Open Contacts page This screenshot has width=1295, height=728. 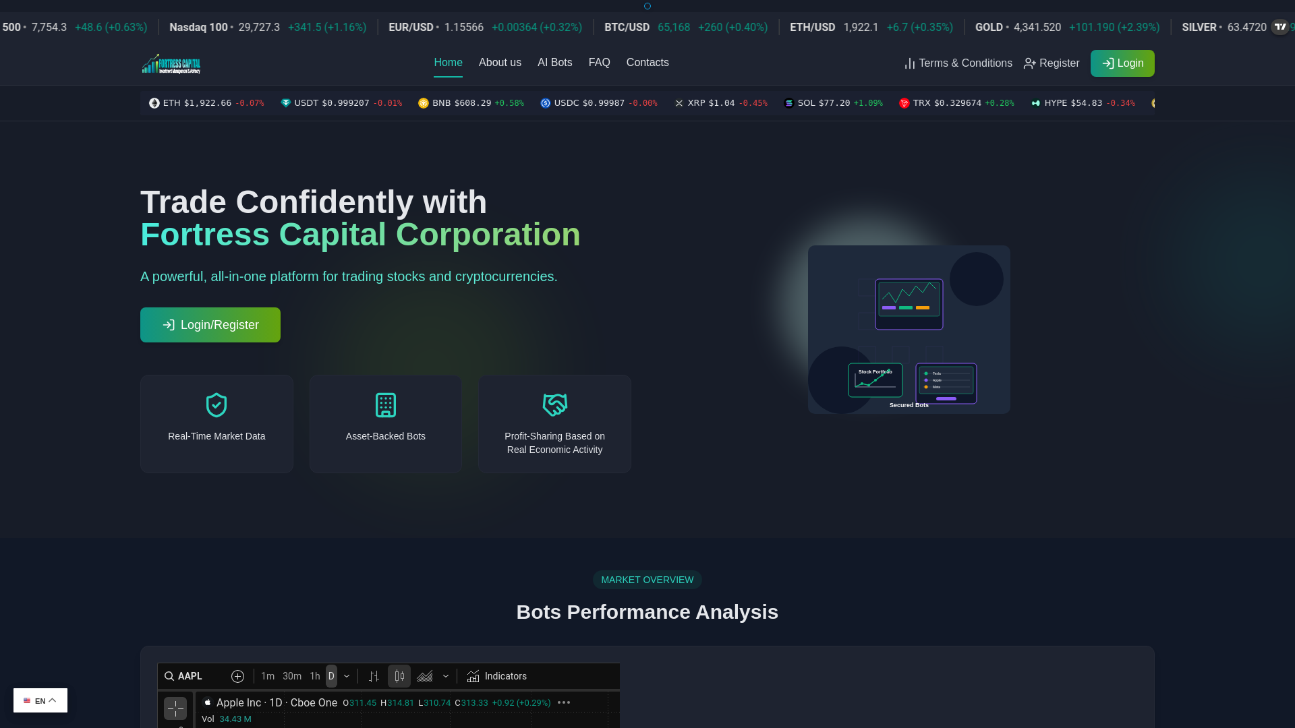[x=647, y=63]
